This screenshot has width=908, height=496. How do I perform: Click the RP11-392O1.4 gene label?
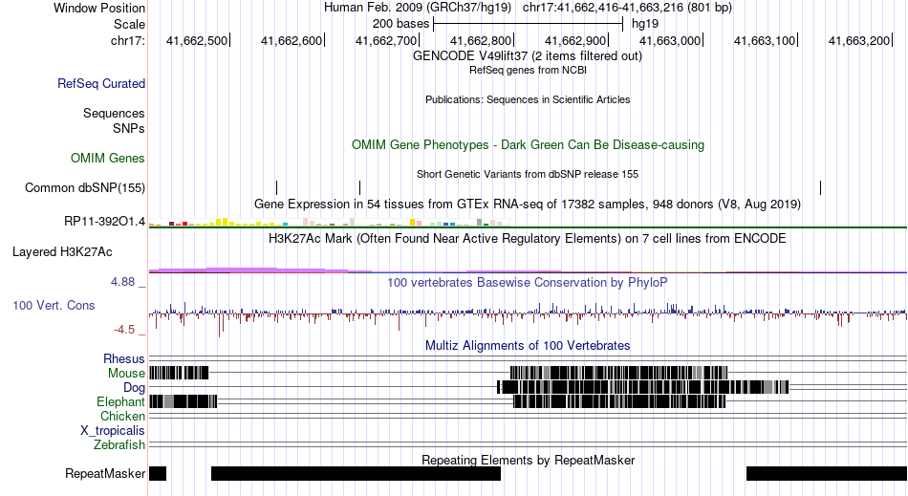(105, 221)
